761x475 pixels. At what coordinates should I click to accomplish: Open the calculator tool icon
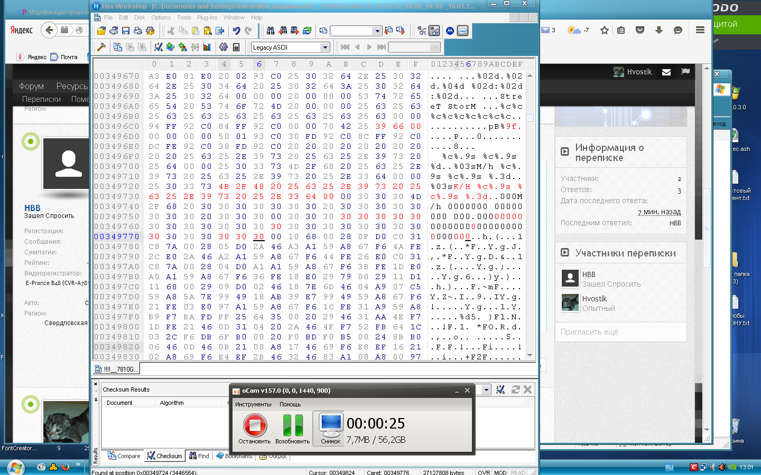pos(236,47)
